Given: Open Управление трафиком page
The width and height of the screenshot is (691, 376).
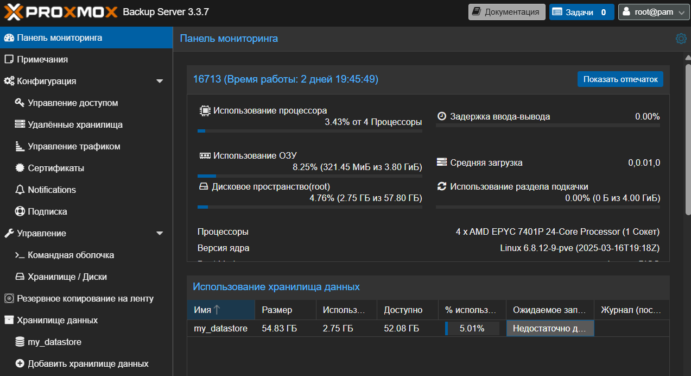Looking at the screenshot, I should point(86,147).
